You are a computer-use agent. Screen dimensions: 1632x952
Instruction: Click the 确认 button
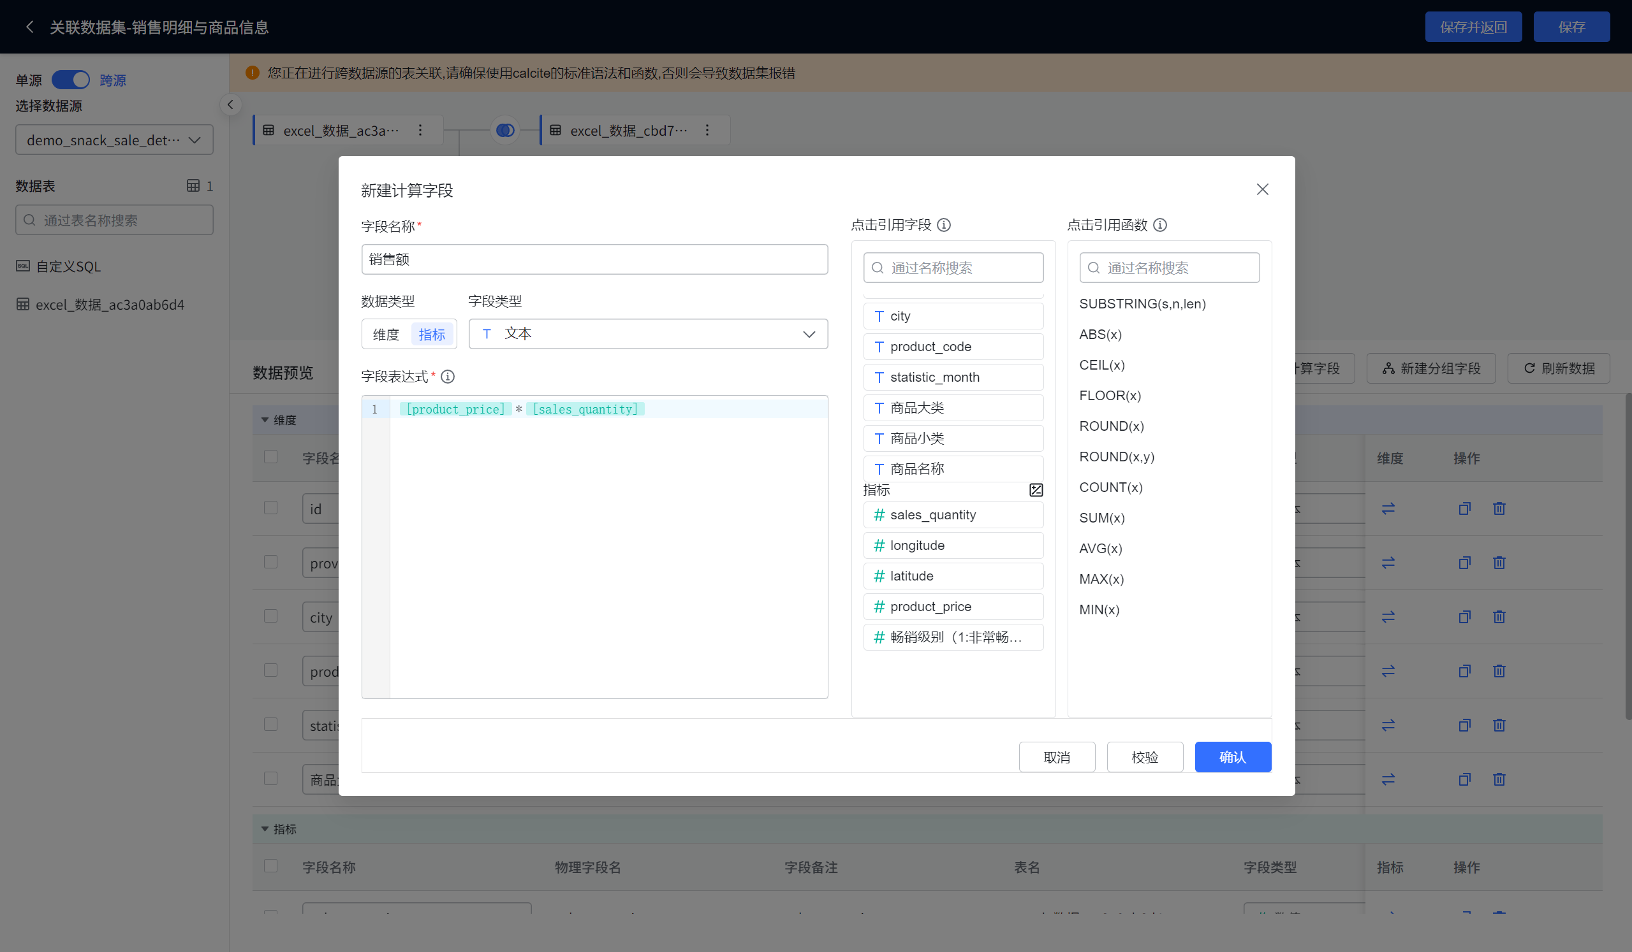1232,757
